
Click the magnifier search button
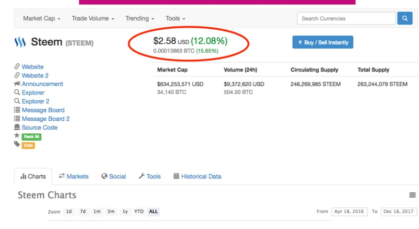(404, 18)
